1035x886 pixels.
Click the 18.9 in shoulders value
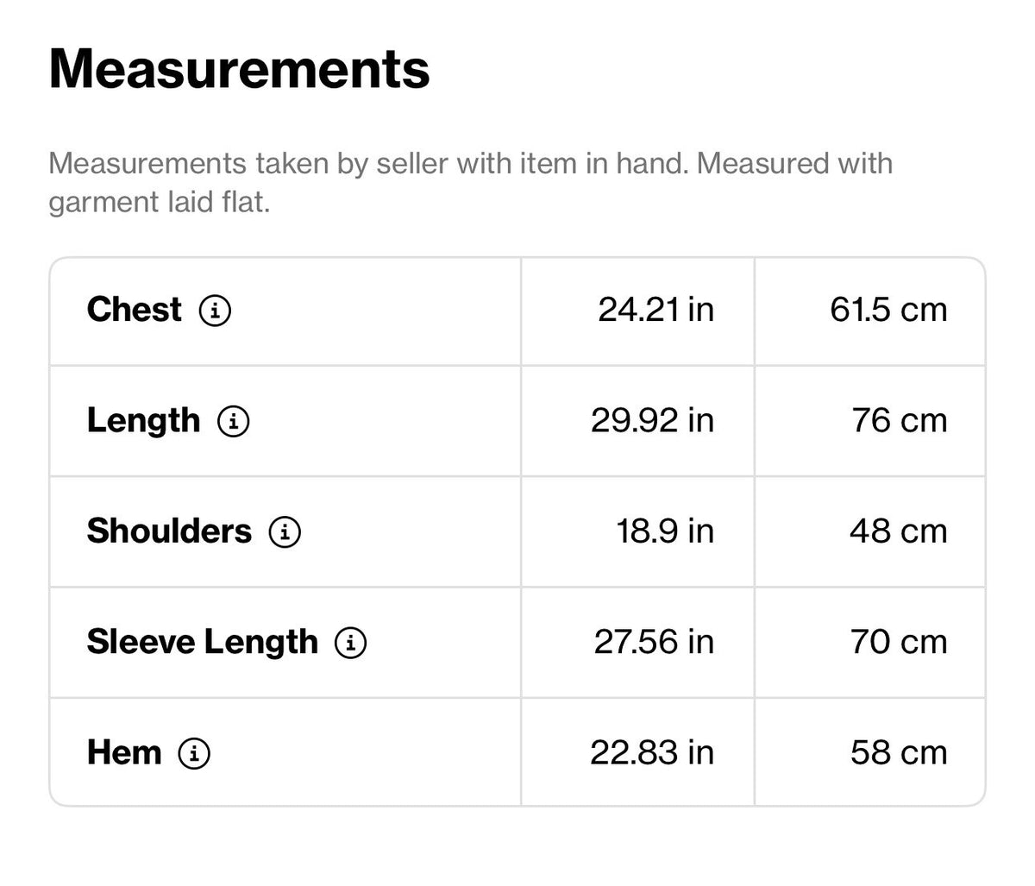click(665, 531)
